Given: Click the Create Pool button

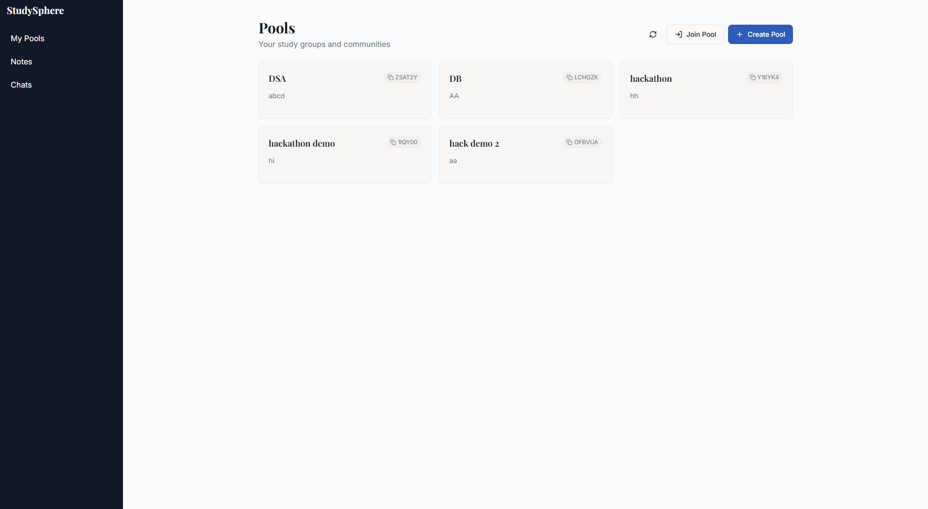Looking at the screenshot, I should 760,34.
